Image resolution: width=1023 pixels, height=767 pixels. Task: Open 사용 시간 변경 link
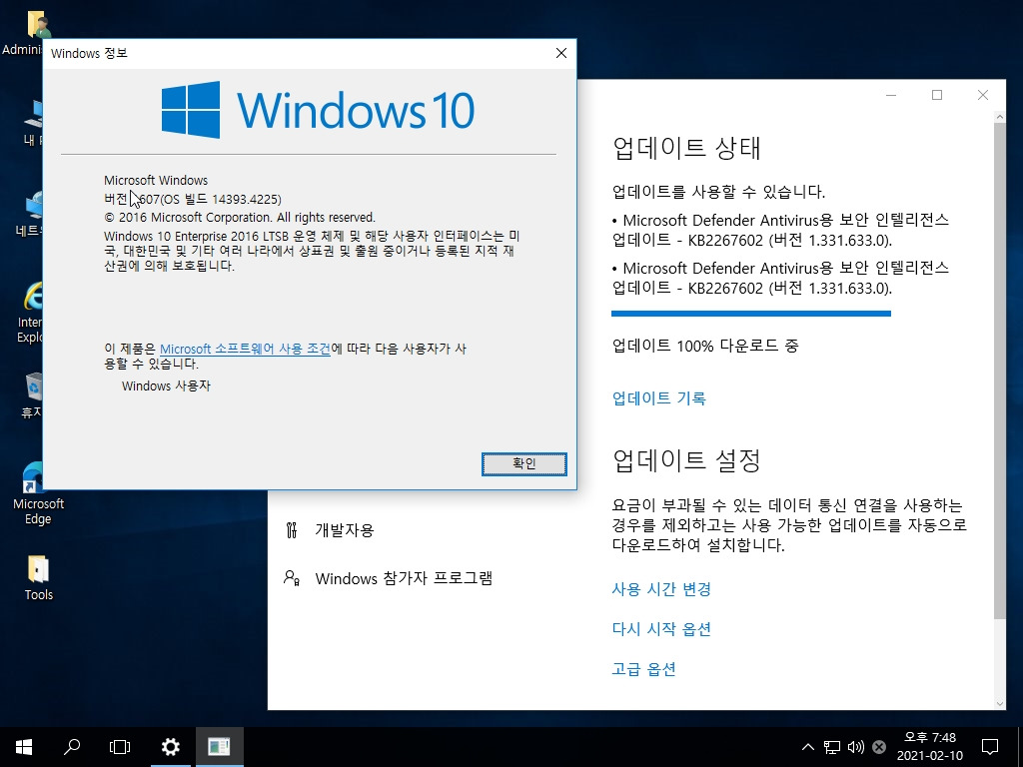click(661, 589)
